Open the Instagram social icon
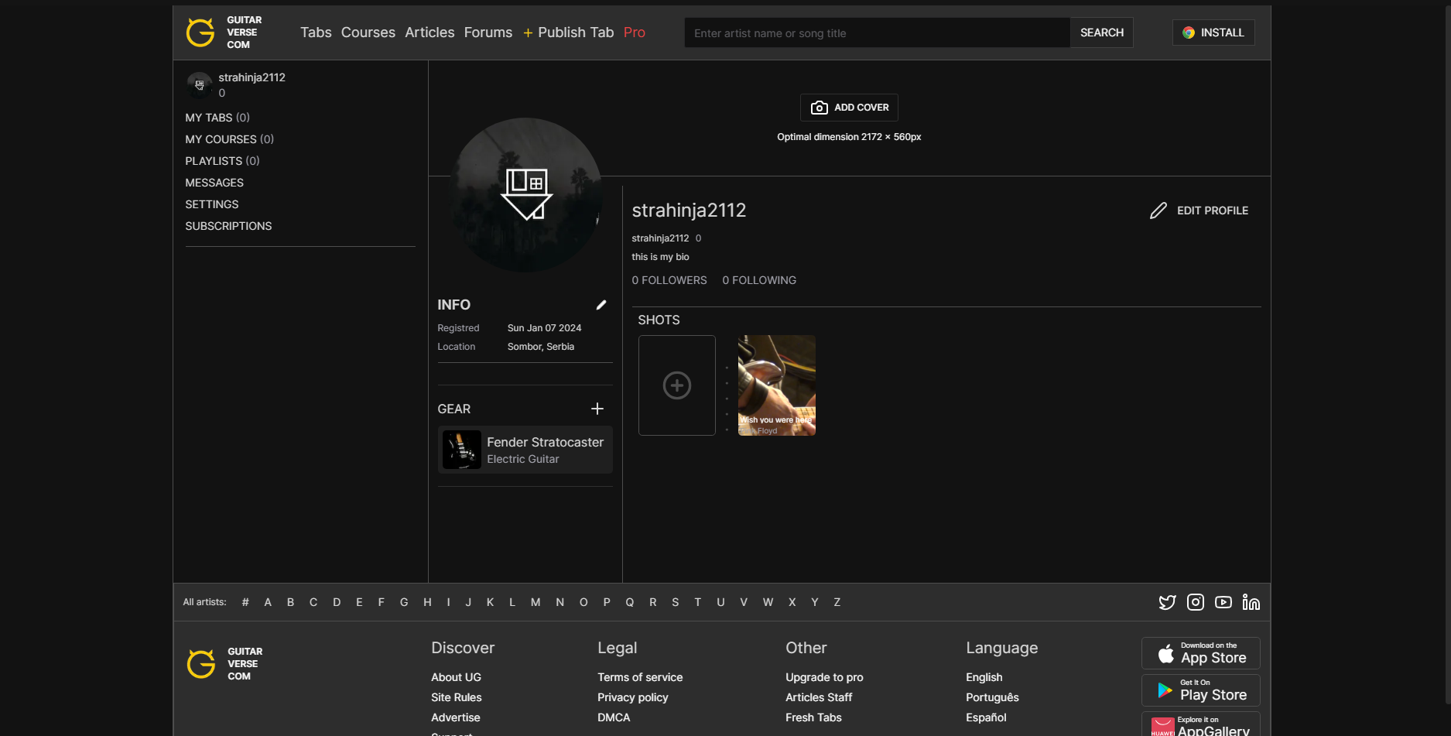The image size is (1451, 736). (1196, 602)
